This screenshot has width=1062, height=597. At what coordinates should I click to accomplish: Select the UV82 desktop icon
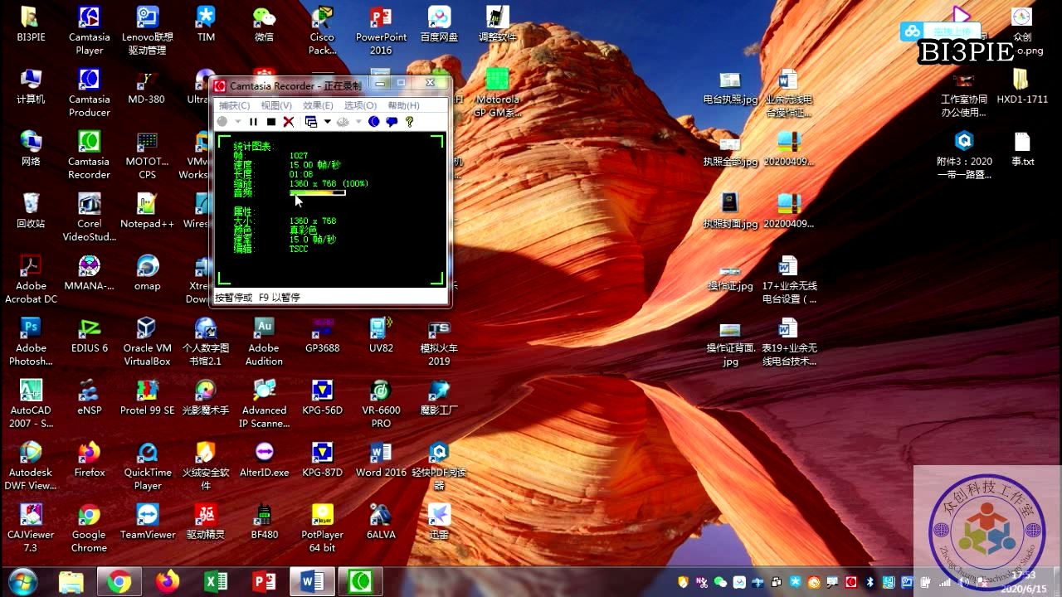tap(381, 335)
